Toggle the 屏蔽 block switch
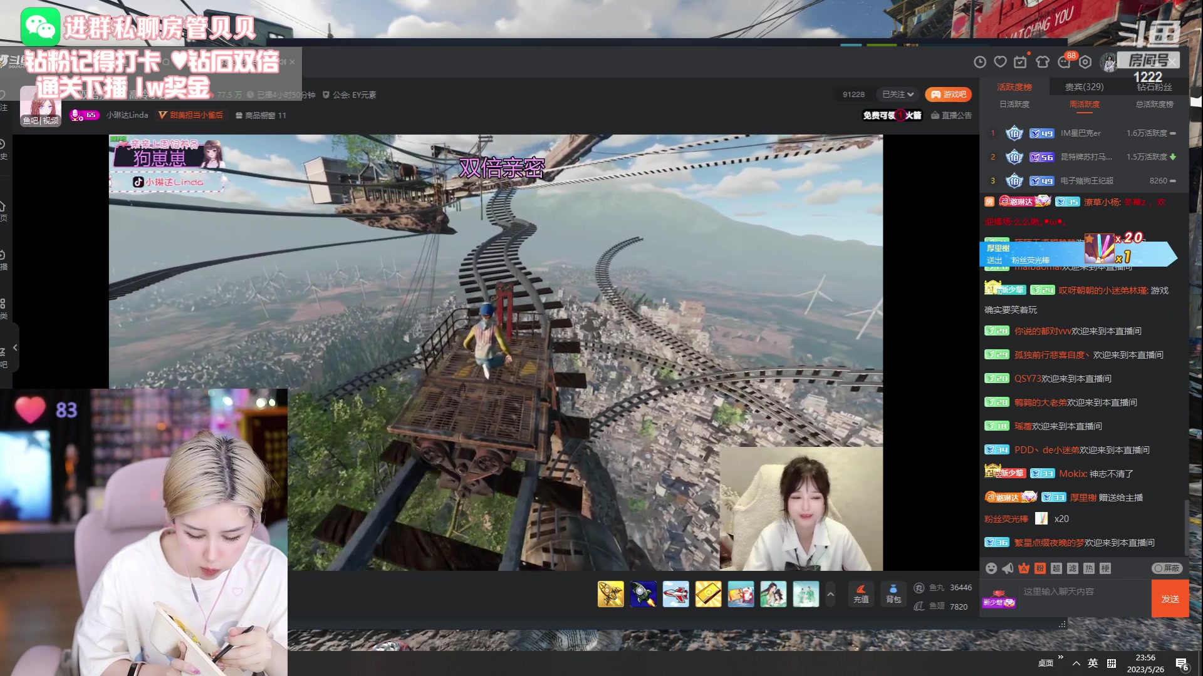Image resolution: width=1203 pixels, height=676 pixels. [x=1167, y=568]
